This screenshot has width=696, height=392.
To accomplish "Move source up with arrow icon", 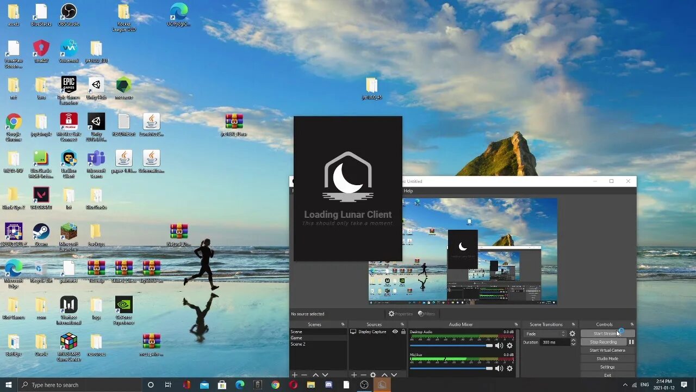I will point(384,375).
